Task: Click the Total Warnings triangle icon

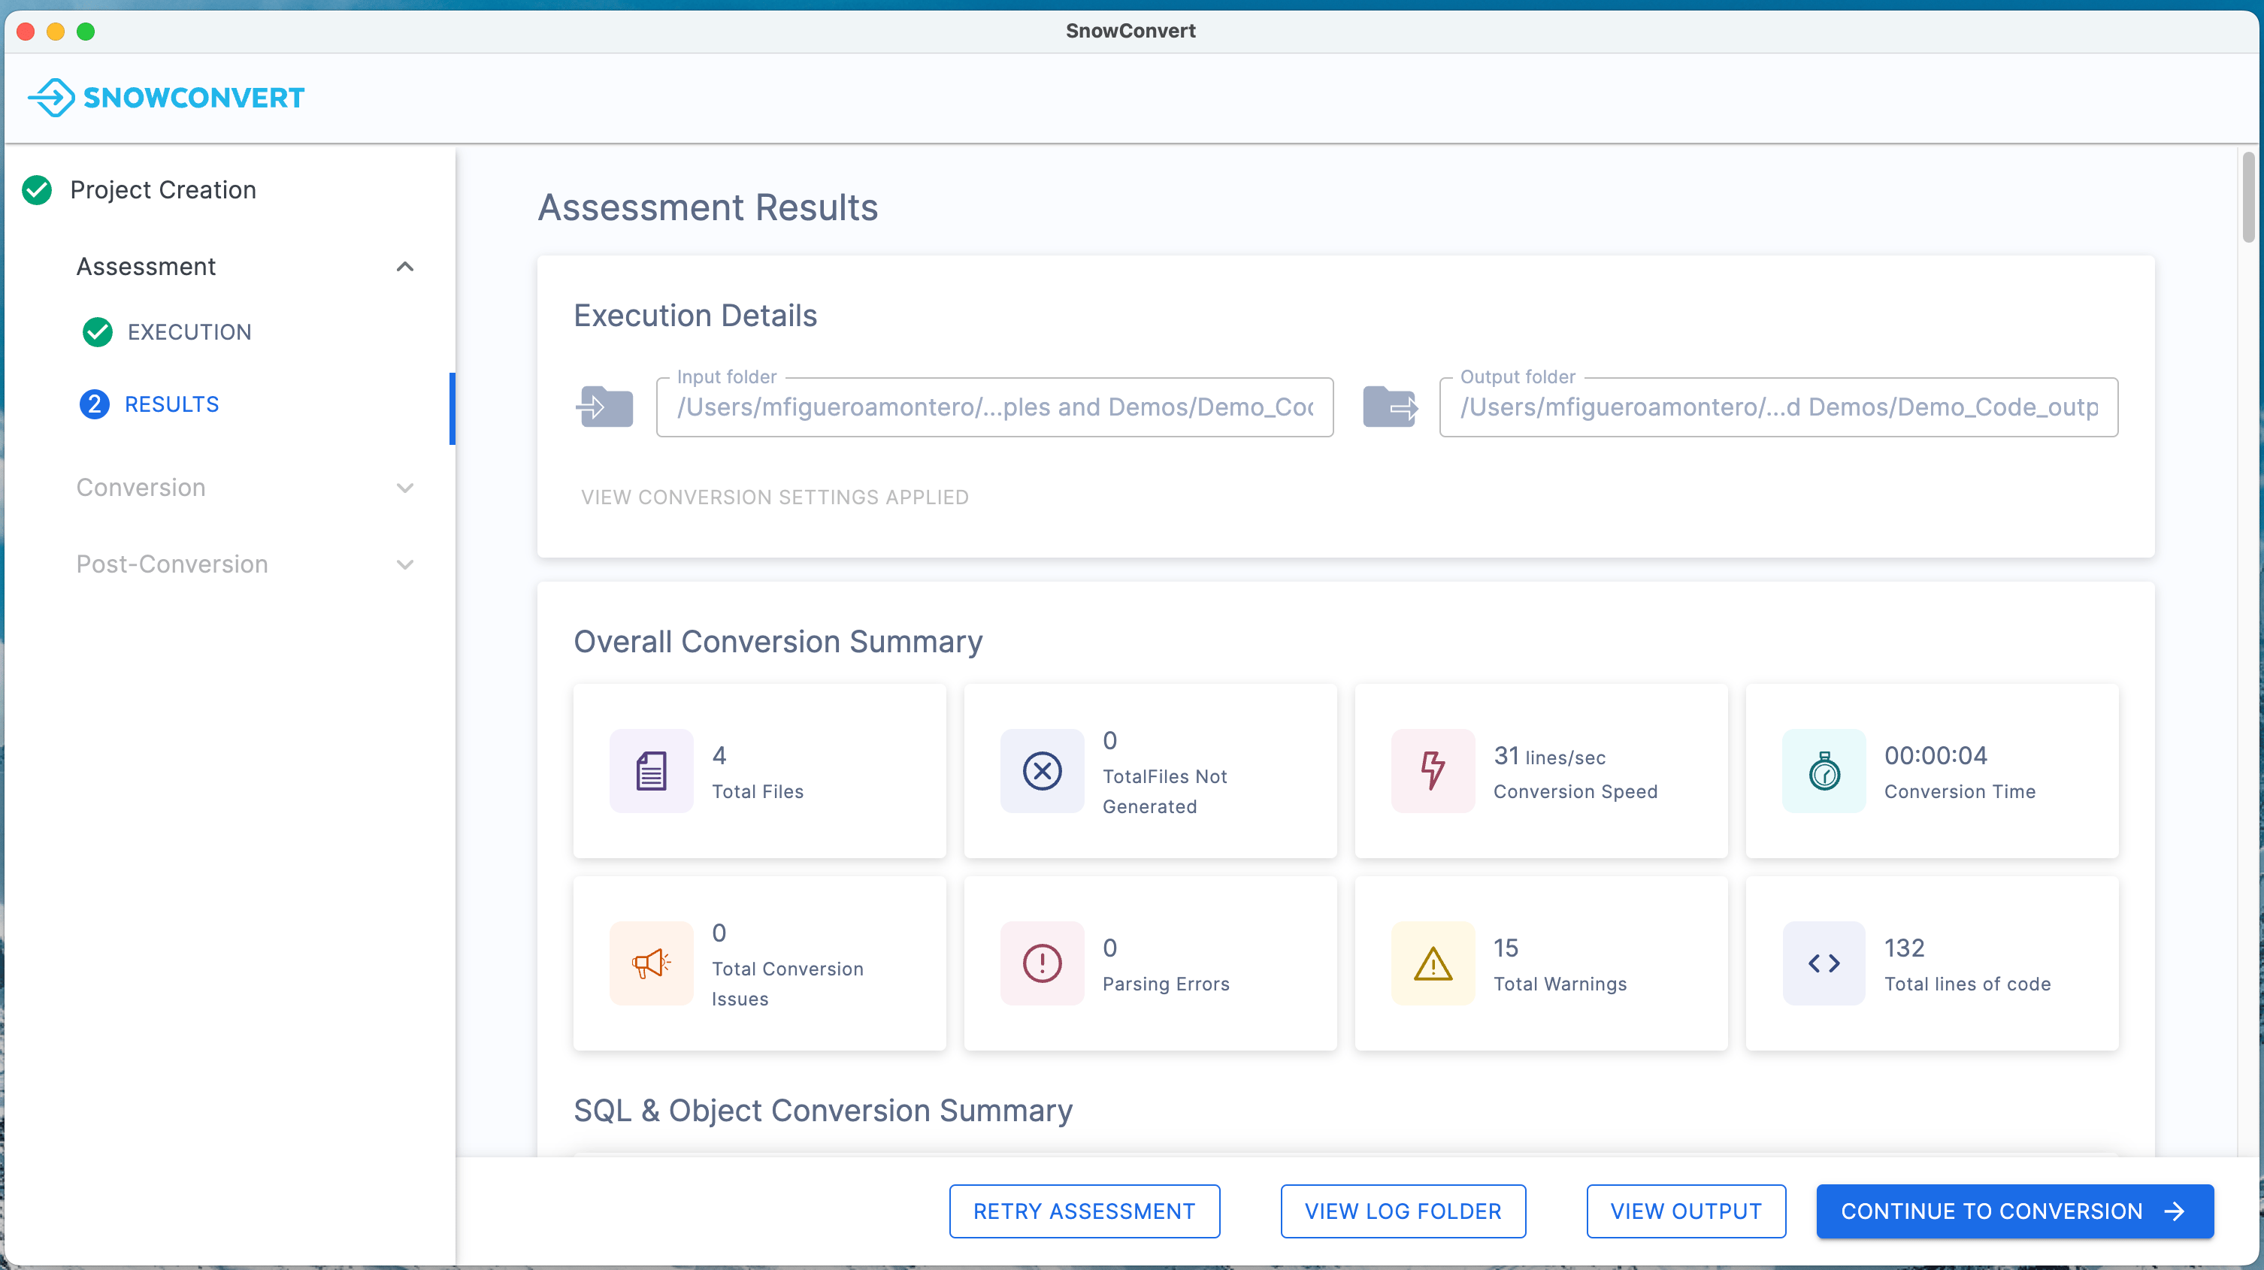Action: click(1433, 963)
